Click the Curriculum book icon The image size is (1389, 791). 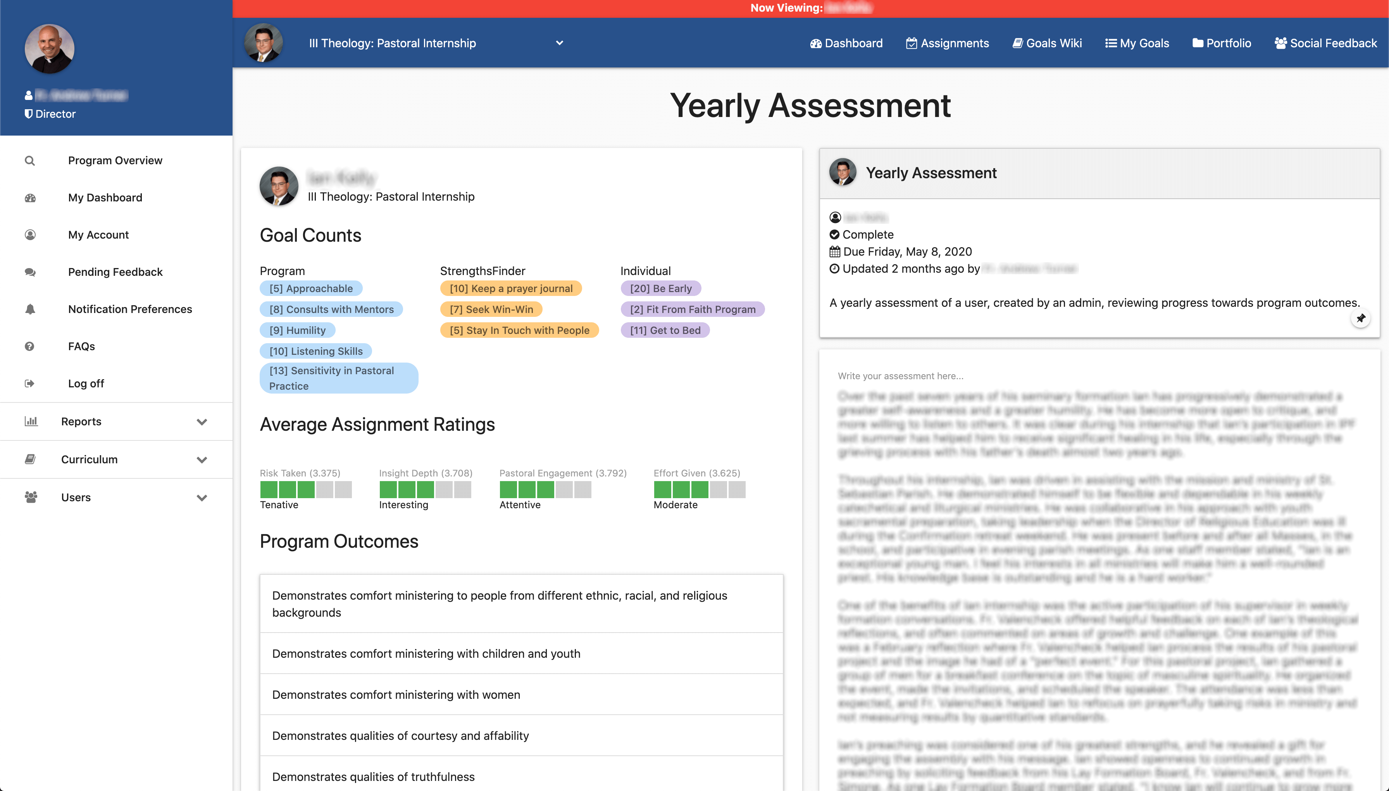[x=31, y=459]
